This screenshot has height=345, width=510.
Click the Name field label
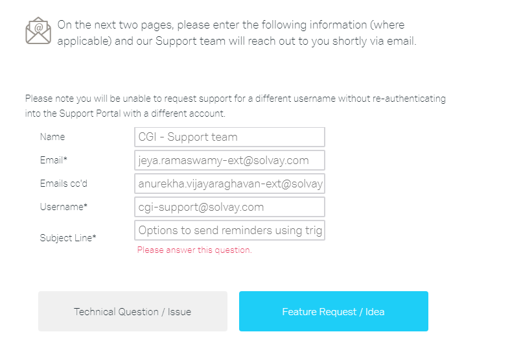pos(52,137)
